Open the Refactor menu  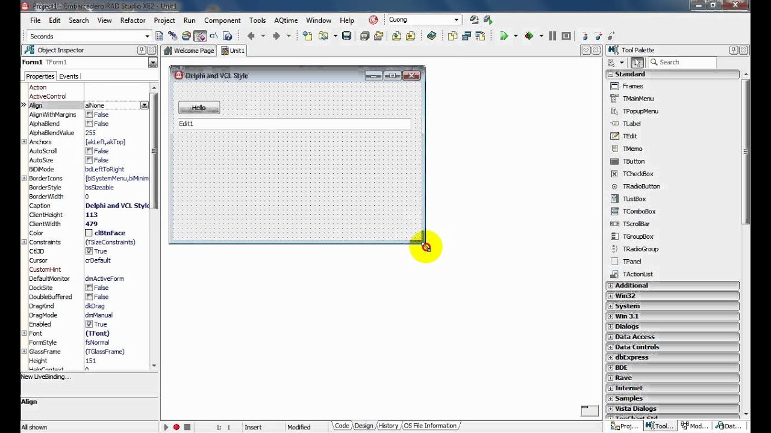[133, 20]
